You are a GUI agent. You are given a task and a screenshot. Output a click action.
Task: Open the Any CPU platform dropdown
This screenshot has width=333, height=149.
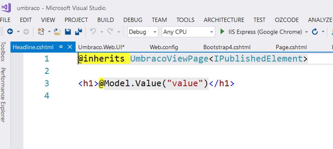[188, 32]
